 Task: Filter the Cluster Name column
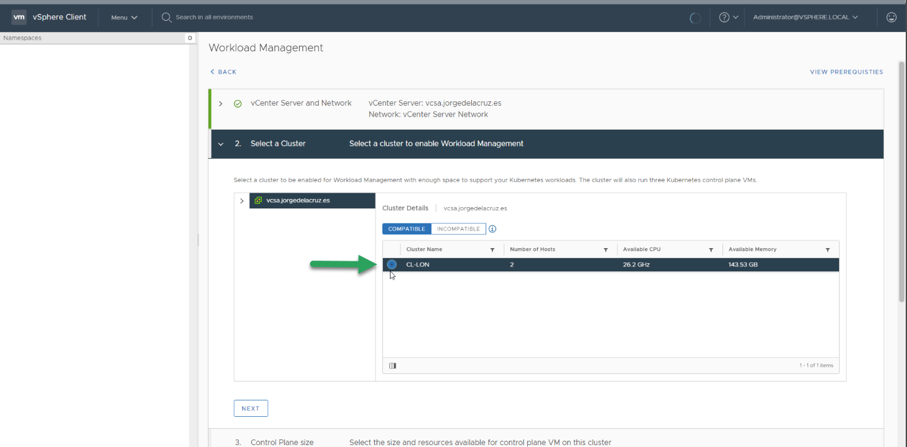(493, 250)
